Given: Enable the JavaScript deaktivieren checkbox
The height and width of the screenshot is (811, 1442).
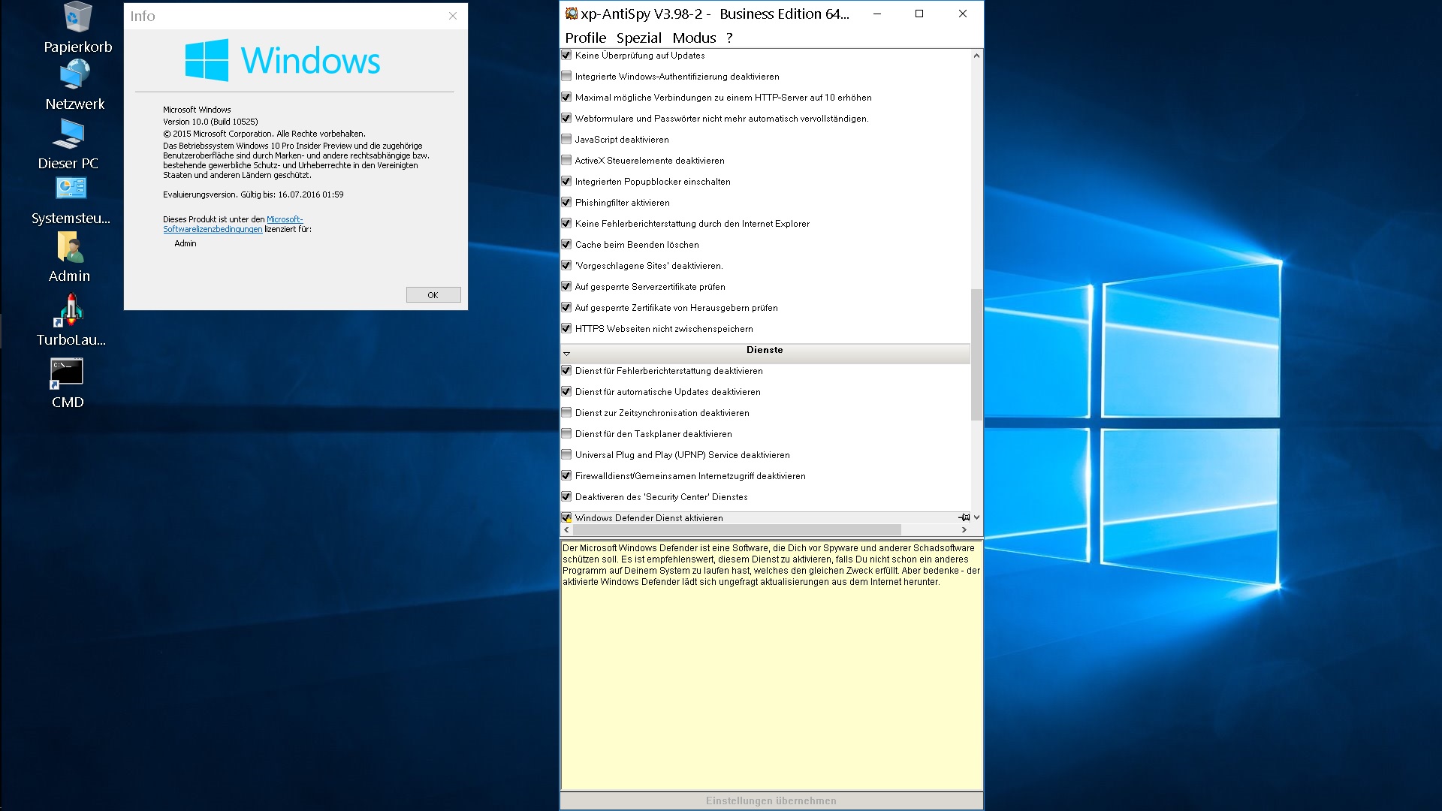Looking at the screenshot, I should [x=567, y=139].
